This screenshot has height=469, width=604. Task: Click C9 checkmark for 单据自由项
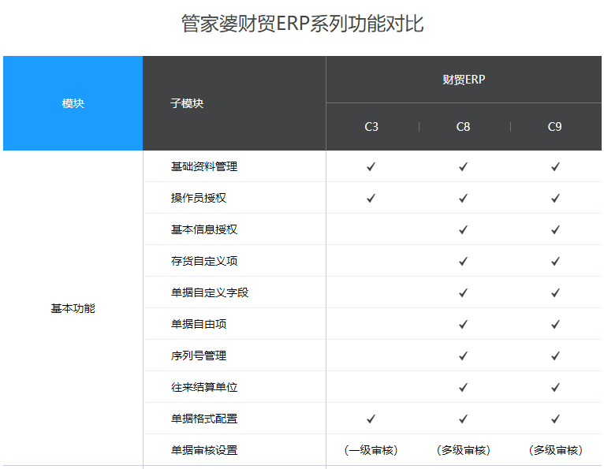coord(555,324)
